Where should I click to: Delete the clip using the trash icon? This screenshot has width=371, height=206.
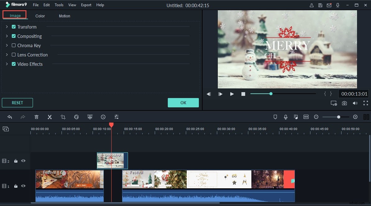(36, 117)
